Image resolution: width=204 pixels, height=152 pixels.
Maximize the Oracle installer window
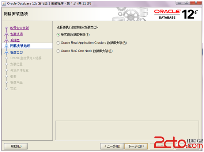coord(186,3)
